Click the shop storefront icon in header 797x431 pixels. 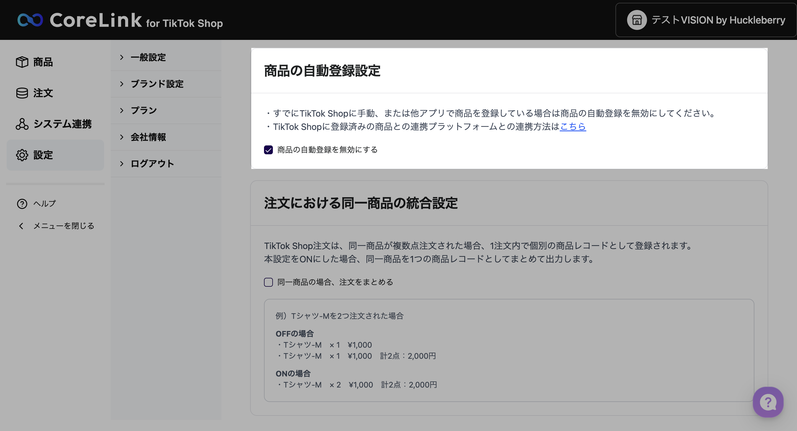[x=636, y=20]
